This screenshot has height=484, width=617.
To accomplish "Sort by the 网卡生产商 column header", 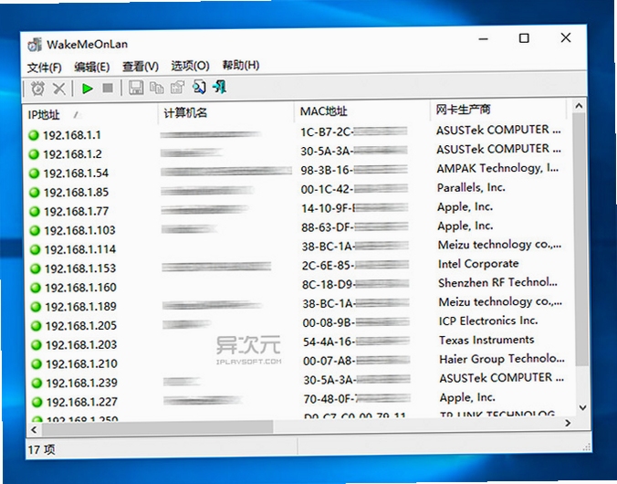I will [498, 109].
